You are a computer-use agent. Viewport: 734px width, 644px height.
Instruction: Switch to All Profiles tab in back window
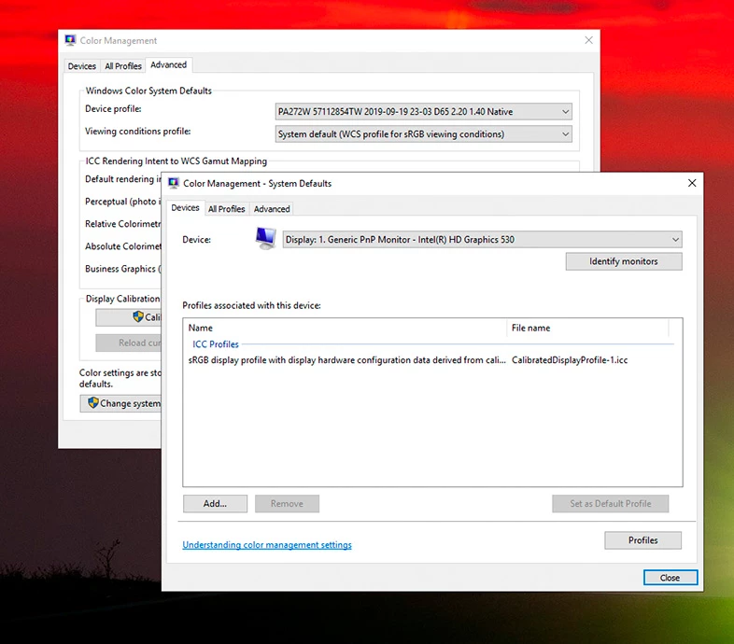click(x=123, y=66)
